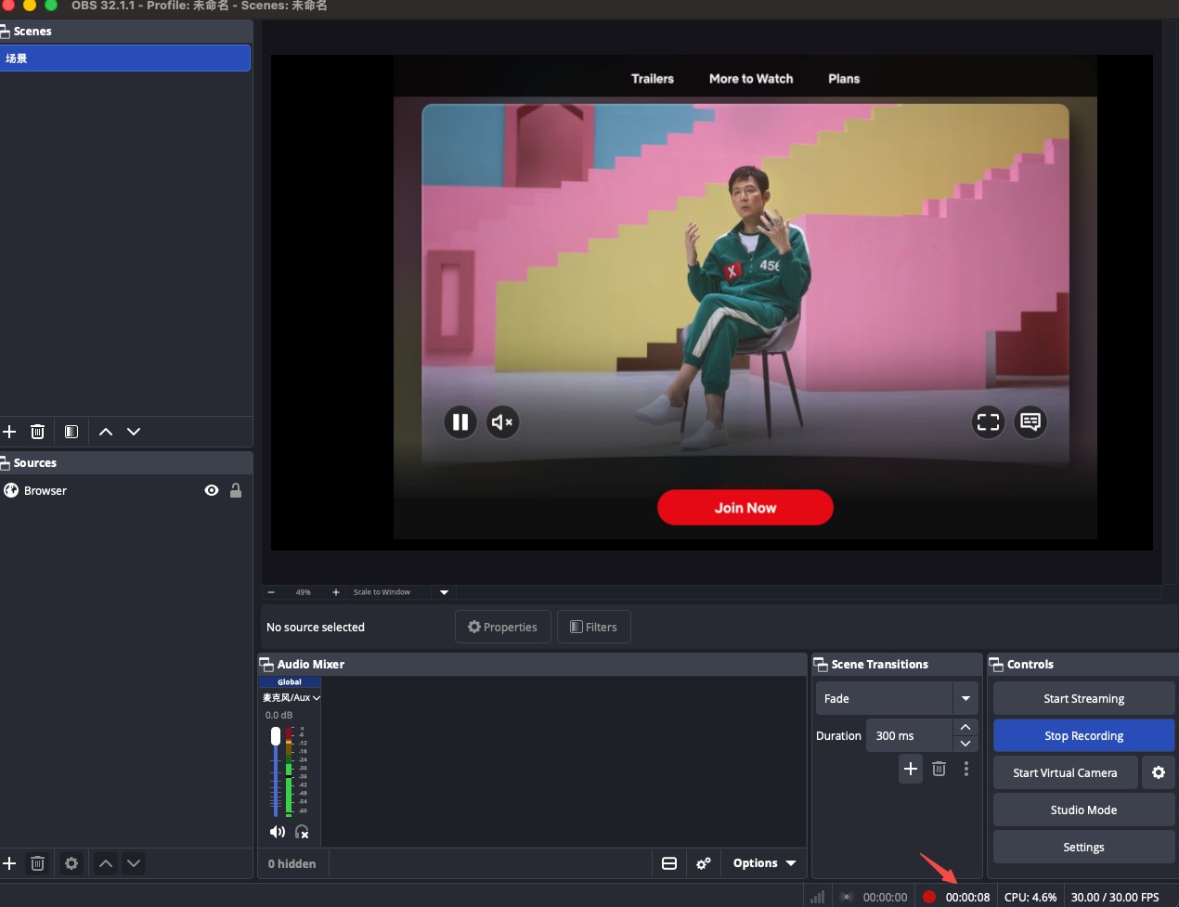Click the 00:00:08 recording timer
The width and height of the screenshot is (1179, 907).
tap(967, 897)
